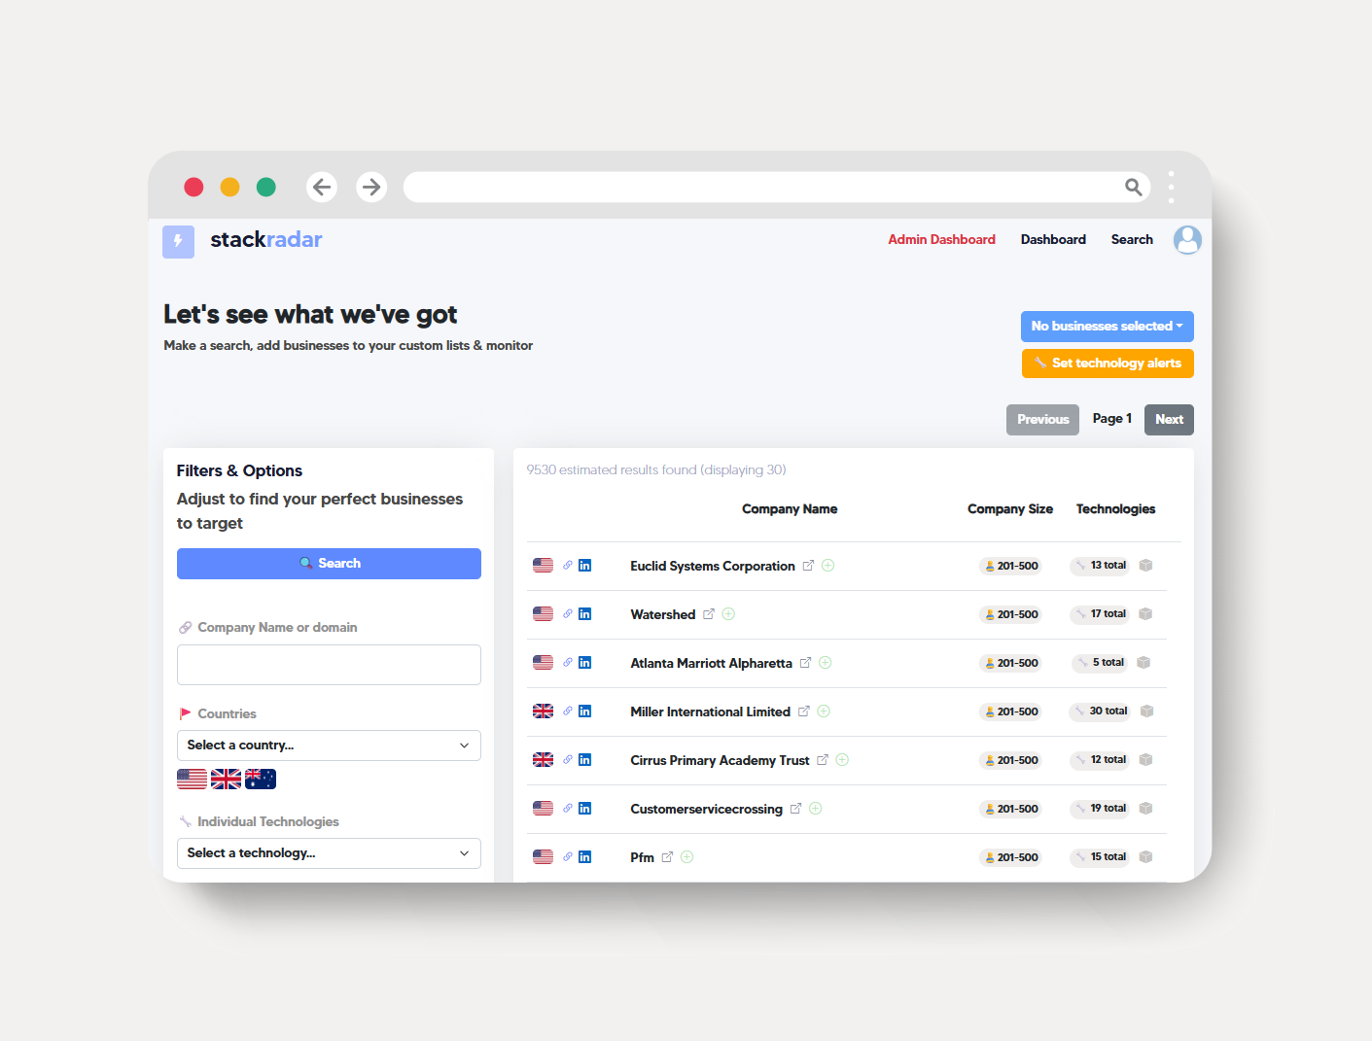Add Watershed to list with plus icon
Viewport: 1372px width, 1041px height.
click(x=728, y=614)
